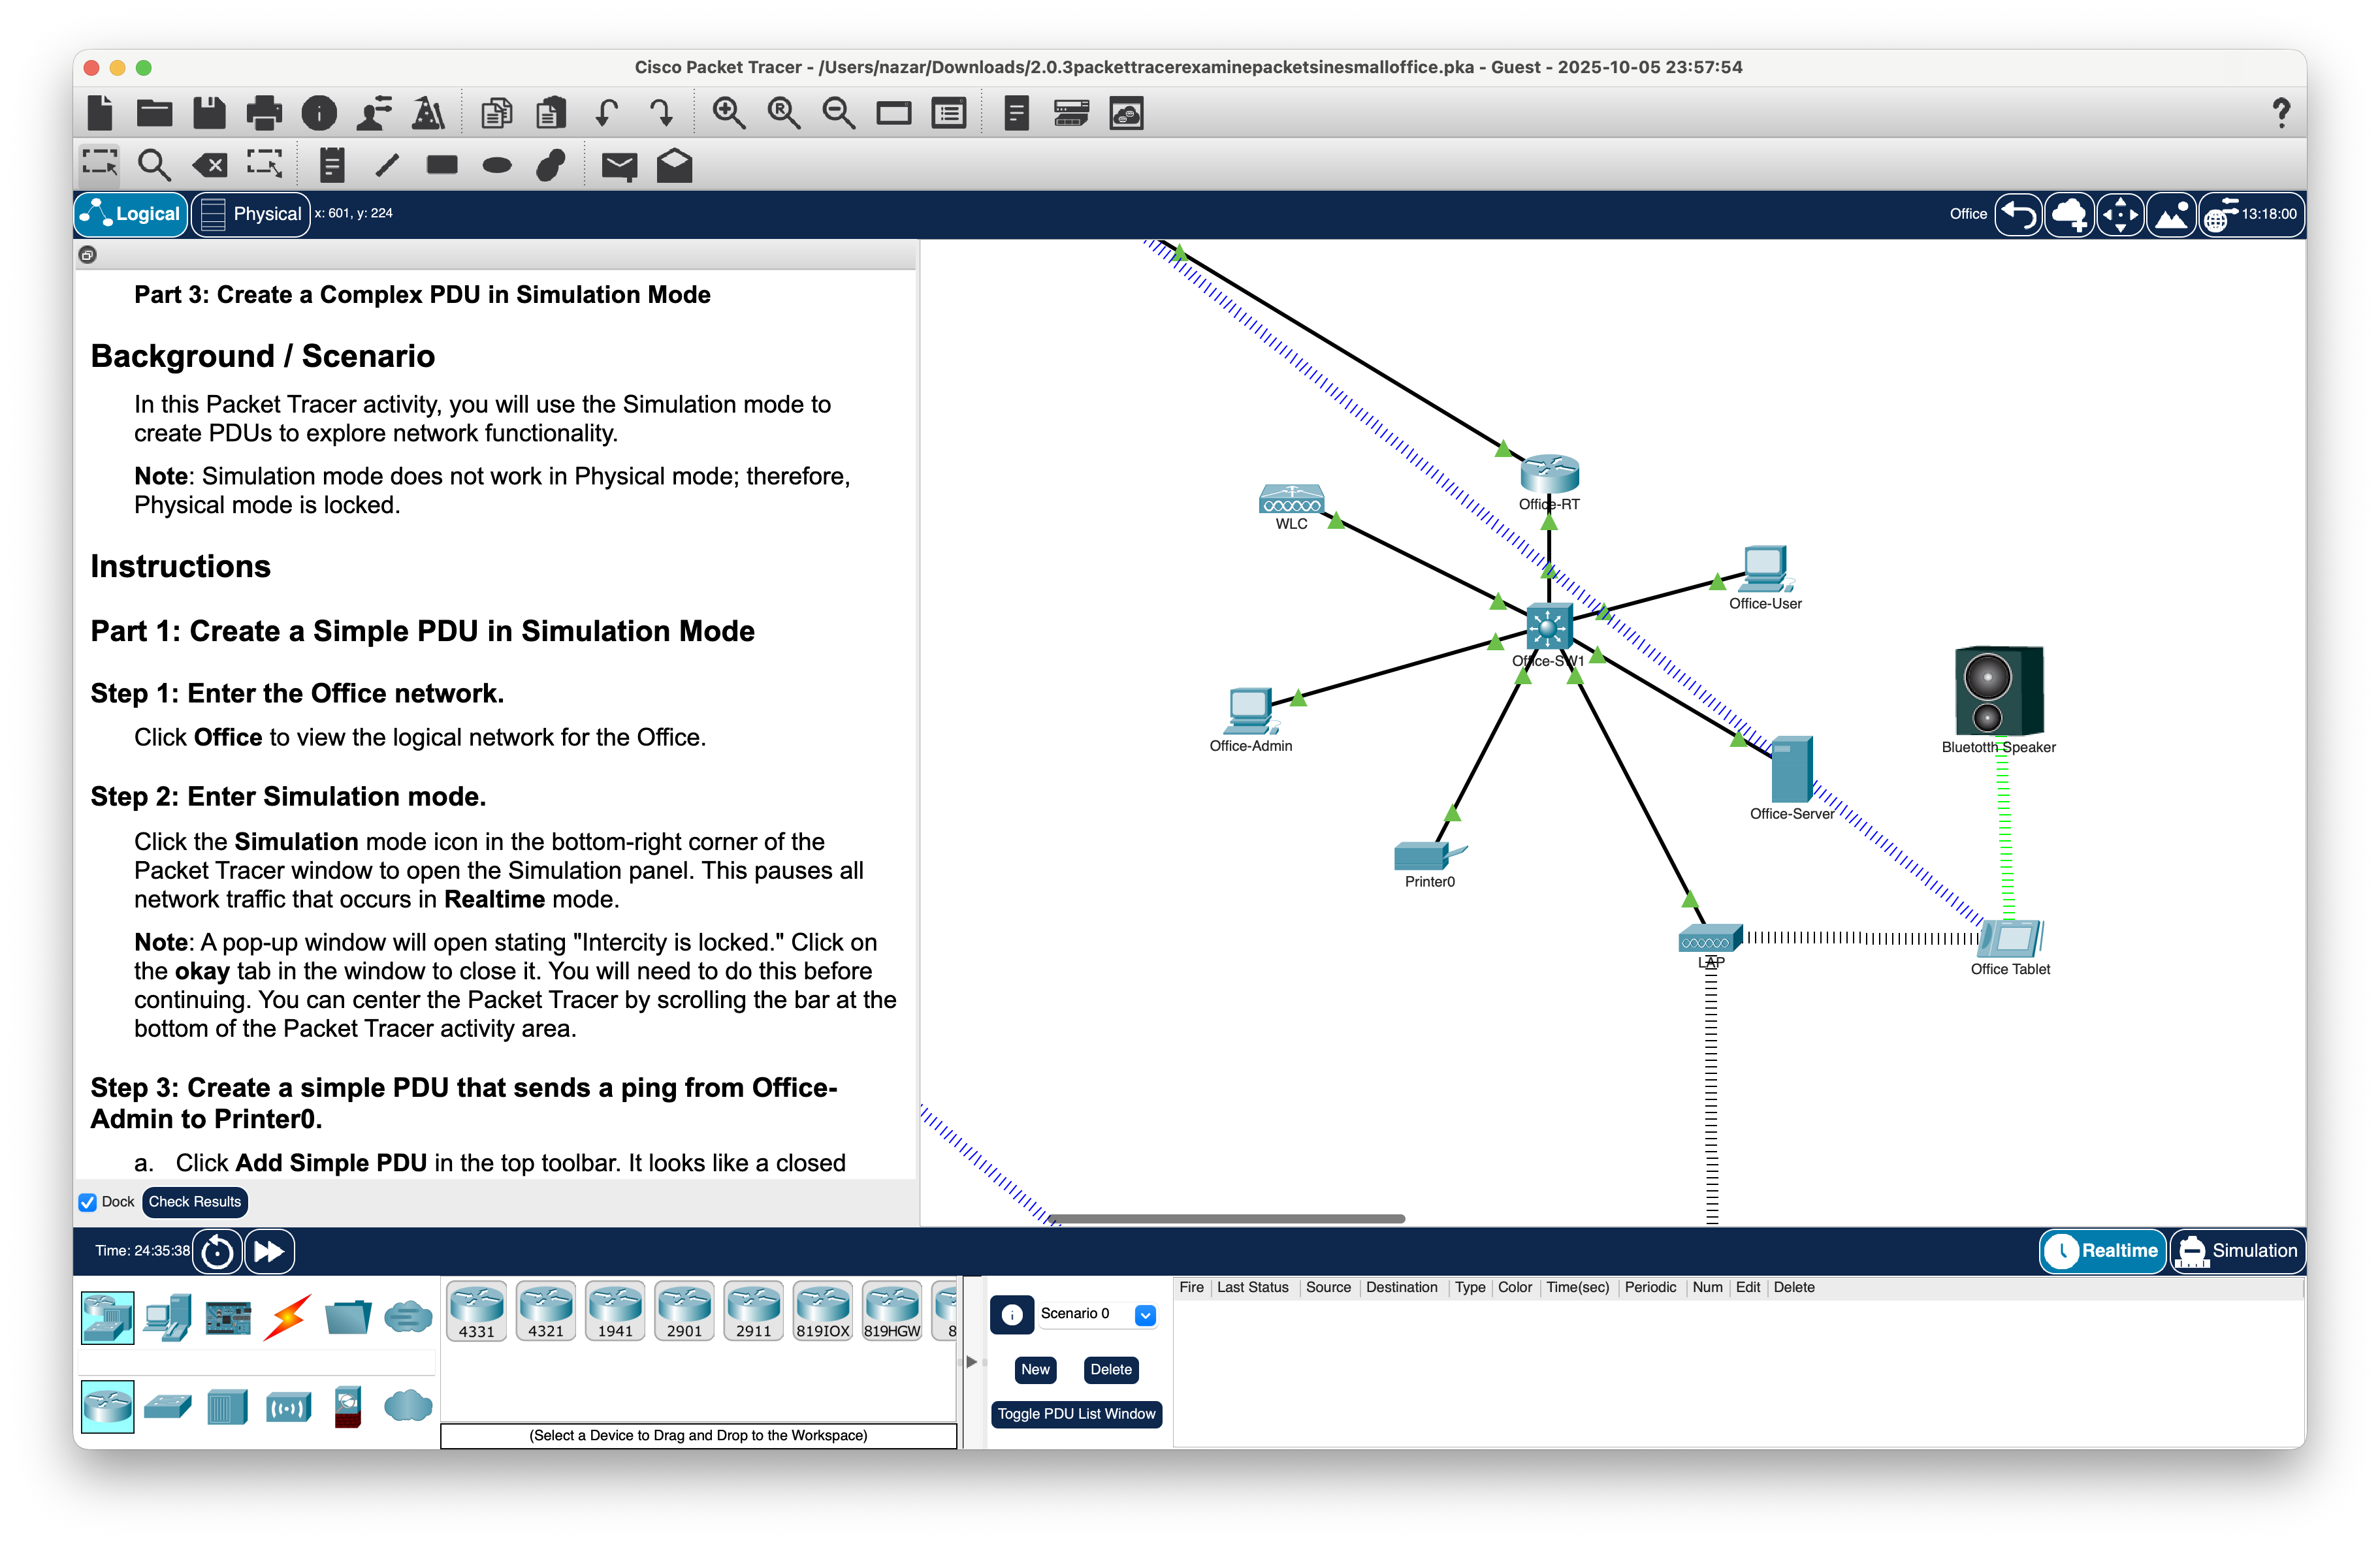The height and width of the screenshot is (1546, 2380).
Task: Zoom in on the workspace
Action: 728,113
